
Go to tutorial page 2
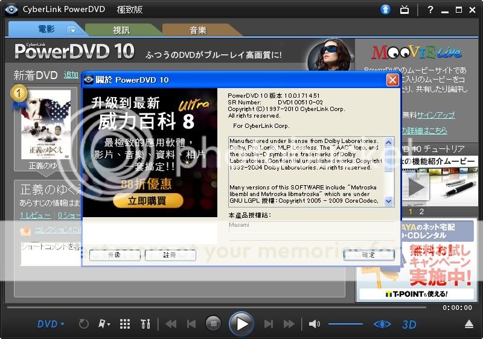[x=421, y=212]
